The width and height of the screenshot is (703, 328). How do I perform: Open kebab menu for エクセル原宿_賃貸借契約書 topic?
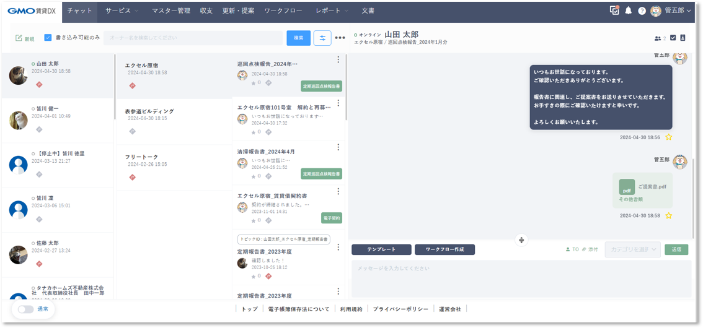[x=338, y=191]
